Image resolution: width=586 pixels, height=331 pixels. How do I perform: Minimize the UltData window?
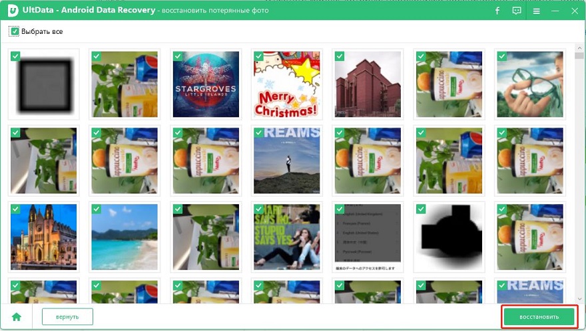[555, 11]
